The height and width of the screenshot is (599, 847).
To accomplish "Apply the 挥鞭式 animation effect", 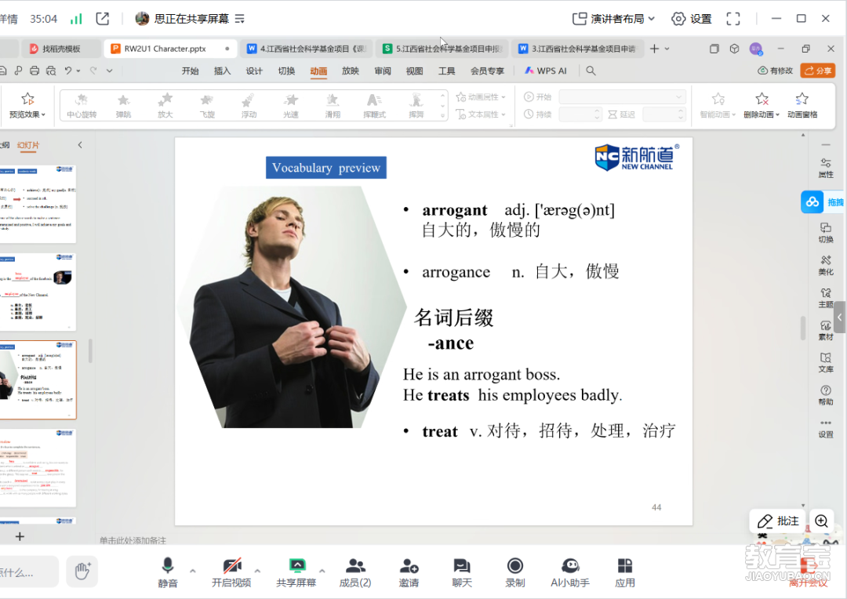I will [x=374, y=105].
